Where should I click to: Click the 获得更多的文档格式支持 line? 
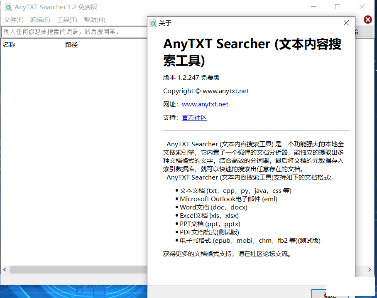(x=227, y=254)
